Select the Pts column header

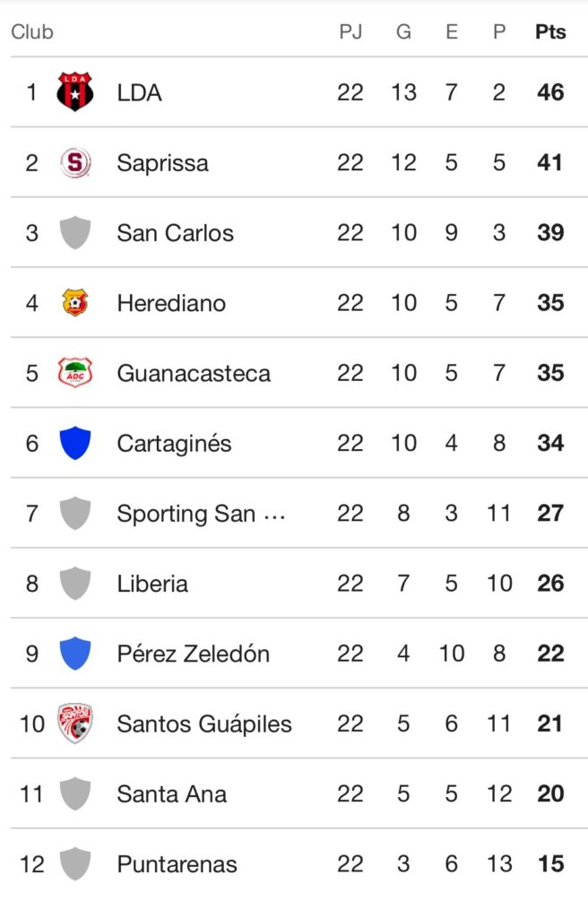click(550, 32)
